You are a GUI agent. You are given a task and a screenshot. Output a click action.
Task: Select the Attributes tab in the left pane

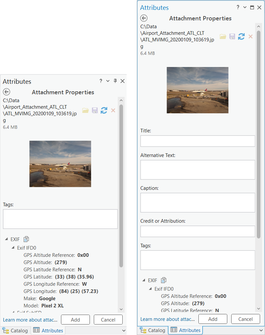click(48, 330)
